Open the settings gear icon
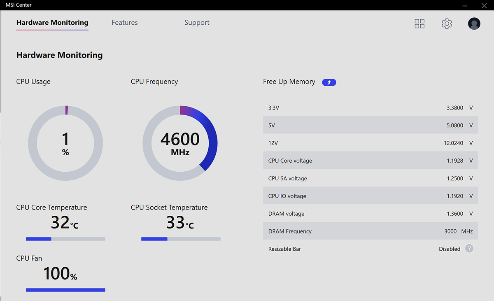494x301 pixels. click(447, 23)
